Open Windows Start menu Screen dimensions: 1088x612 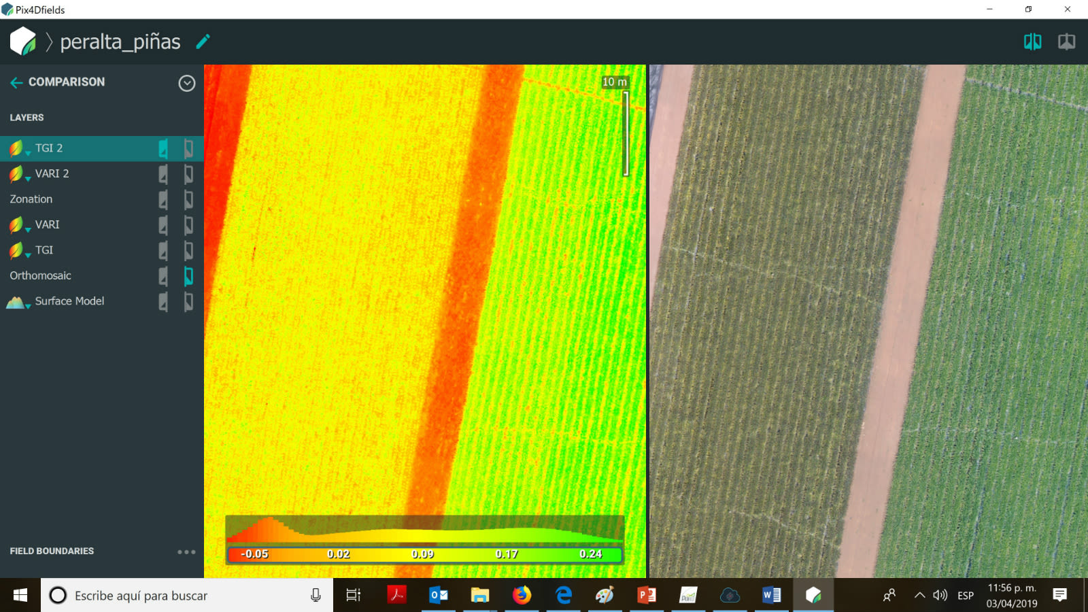[20, 595]
